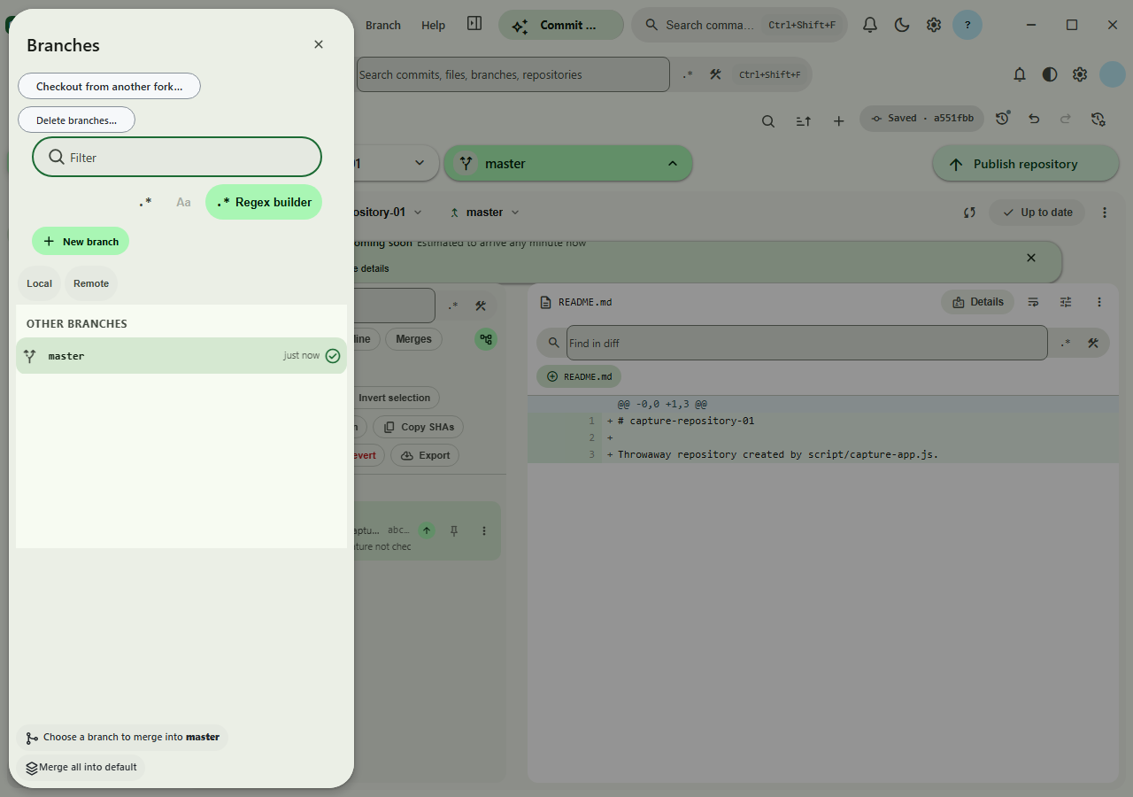
Task: Click the magnifier search icon in toolbar
Action: (768, 120)
